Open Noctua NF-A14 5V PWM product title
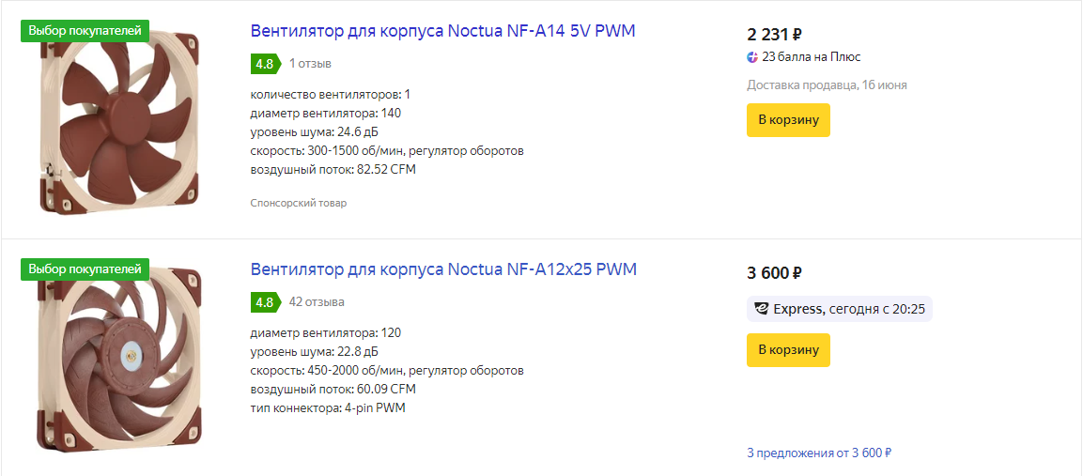1083x476 pixels. click(x=442, y=31)
